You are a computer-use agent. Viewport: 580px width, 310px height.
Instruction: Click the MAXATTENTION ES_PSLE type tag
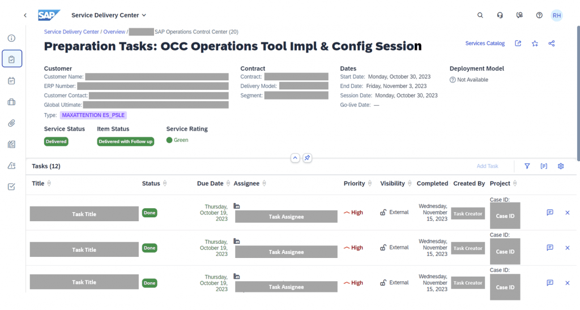coord(93,115)
